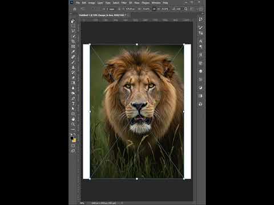Open the History panel icon

200,19
